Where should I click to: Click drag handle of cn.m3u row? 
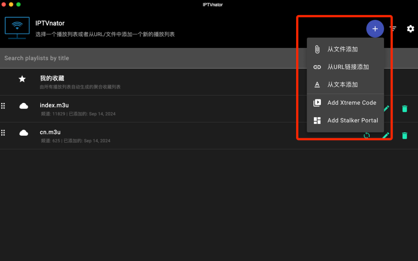[x=3, y=133]
